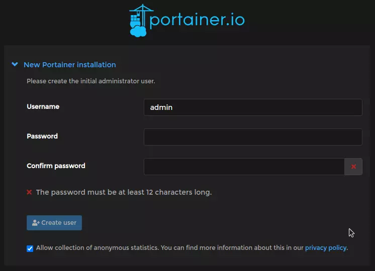The width and height of the screenshot is (375, 271).
Task: Click into the Password input field
Action: click(x=252, y=137)
